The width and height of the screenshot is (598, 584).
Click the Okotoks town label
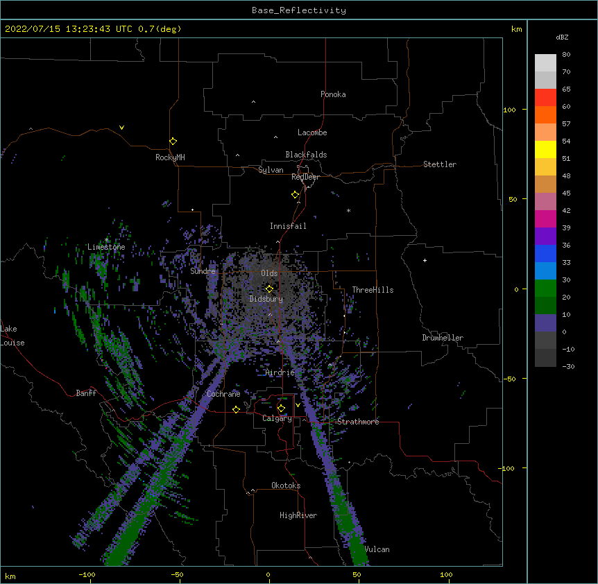(286, 486)
